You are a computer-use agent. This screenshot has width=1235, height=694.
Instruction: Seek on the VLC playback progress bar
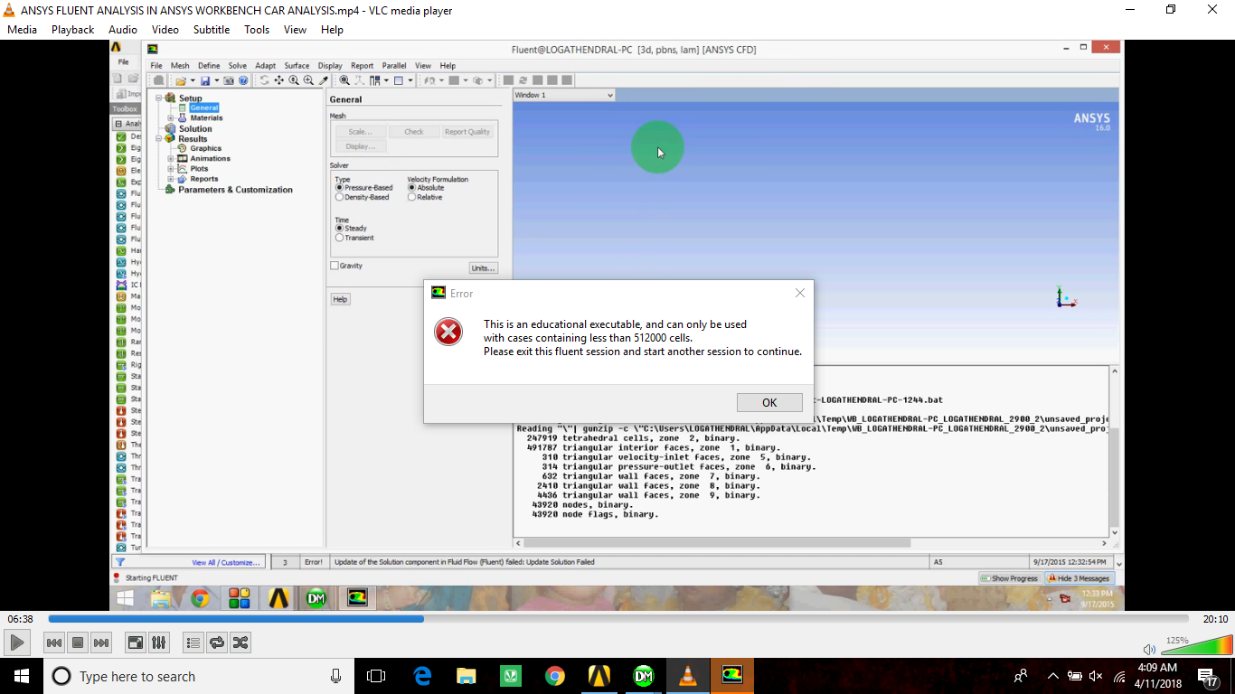pos(618,619)
